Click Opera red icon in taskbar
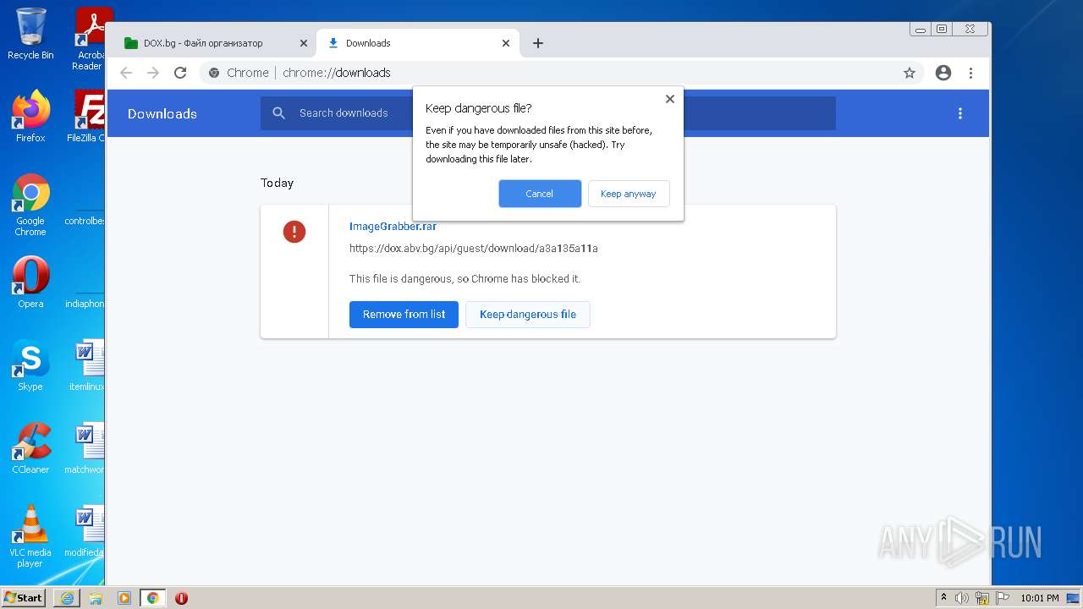The image size is (1083, 609). coord(181,598)
